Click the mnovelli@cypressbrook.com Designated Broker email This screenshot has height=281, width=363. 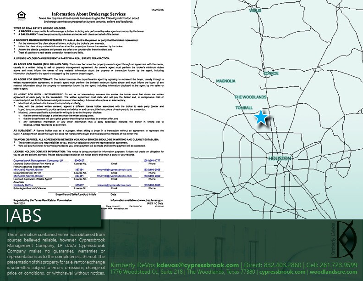(x=108, y=169)
